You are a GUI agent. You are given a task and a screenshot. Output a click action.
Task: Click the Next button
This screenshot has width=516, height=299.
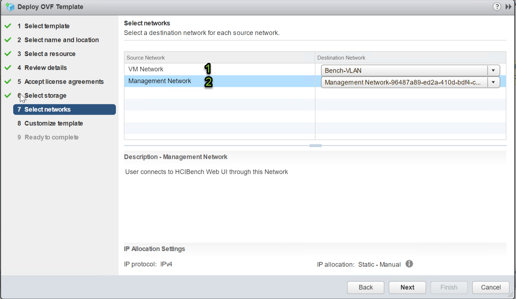(x=407, y=287)
